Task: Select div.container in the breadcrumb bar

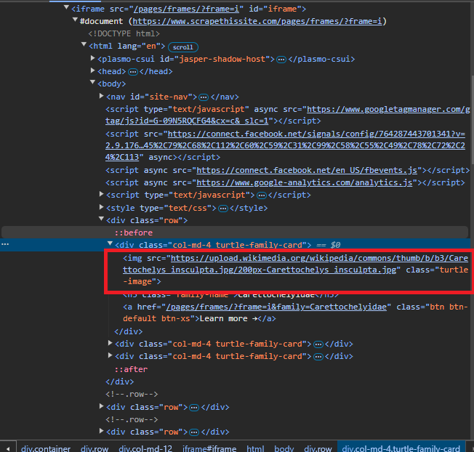Action: tap(47, 448)
